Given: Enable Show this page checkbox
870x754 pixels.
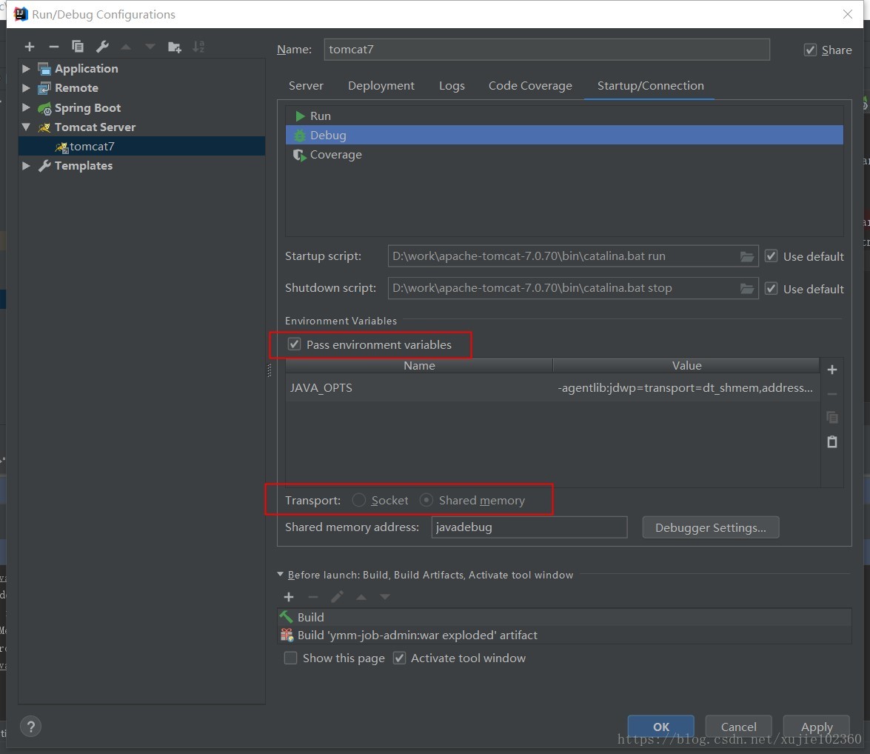Looking at the screenshot, I should click(x=290, y=658).
